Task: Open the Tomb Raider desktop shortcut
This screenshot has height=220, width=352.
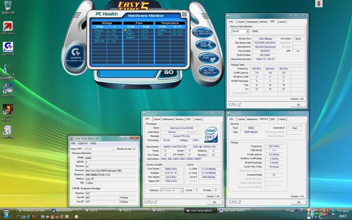Action: [x=7, y=113]
